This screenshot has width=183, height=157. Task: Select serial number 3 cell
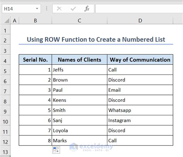[36, 90]
